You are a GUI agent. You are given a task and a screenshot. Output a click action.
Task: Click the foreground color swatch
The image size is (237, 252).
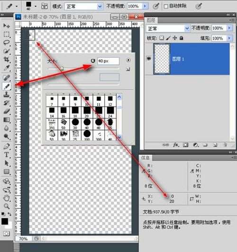pos(4,221)
